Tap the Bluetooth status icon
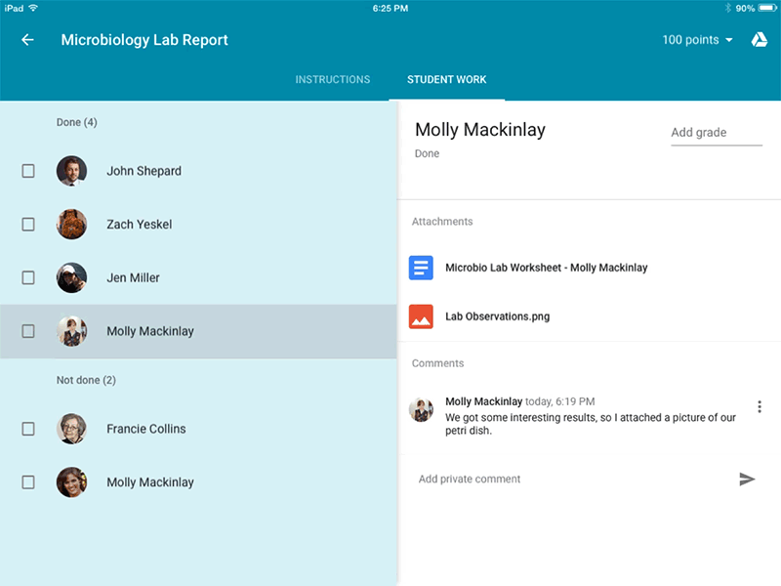781x586 pixels. click(x=727, y=8)
